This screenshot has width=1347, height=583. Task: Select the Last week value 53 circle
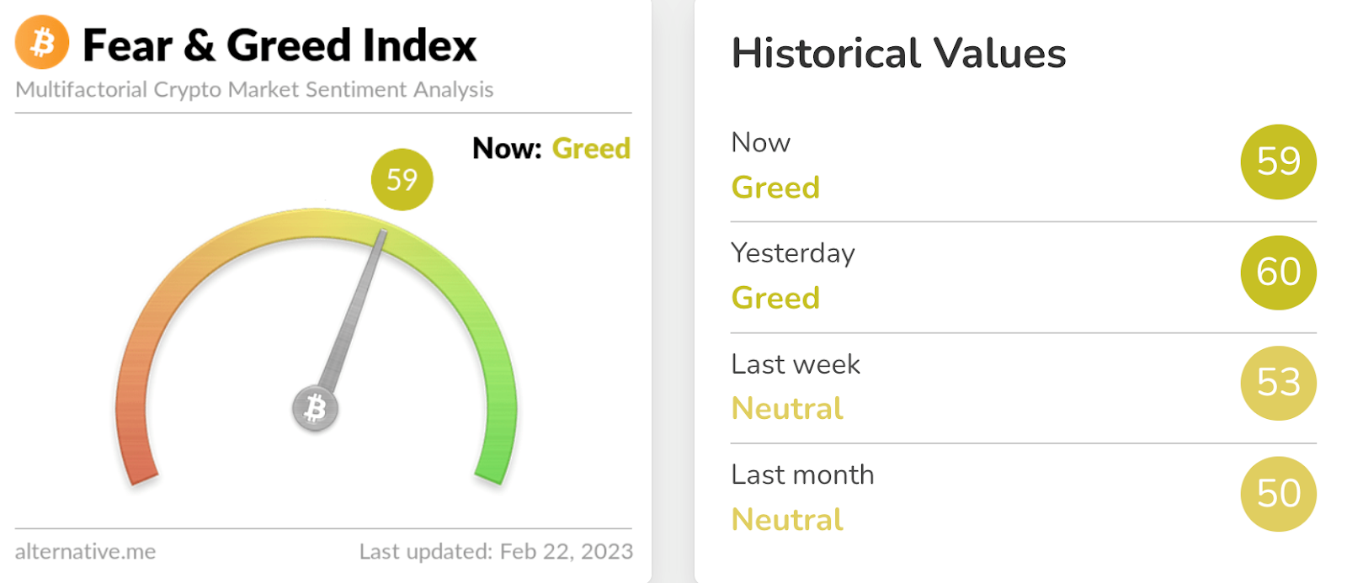1278,383
